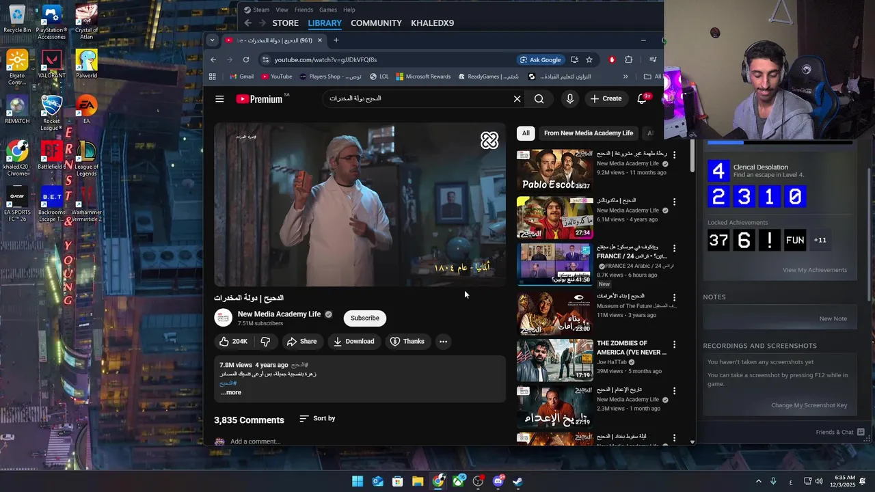Open Zombies of America video thumbnail
This screenshot has height=492, width=875.
coord(554,360)
